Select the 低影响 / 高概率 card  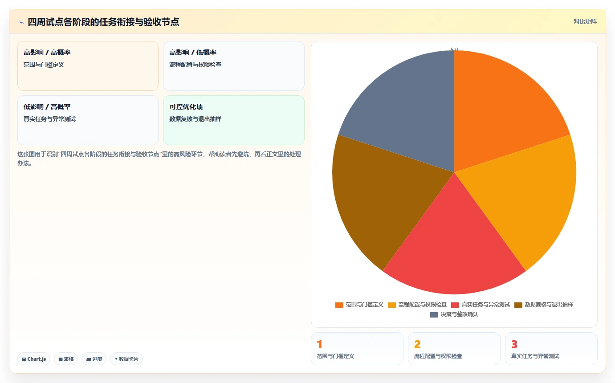tap(88, 120)
